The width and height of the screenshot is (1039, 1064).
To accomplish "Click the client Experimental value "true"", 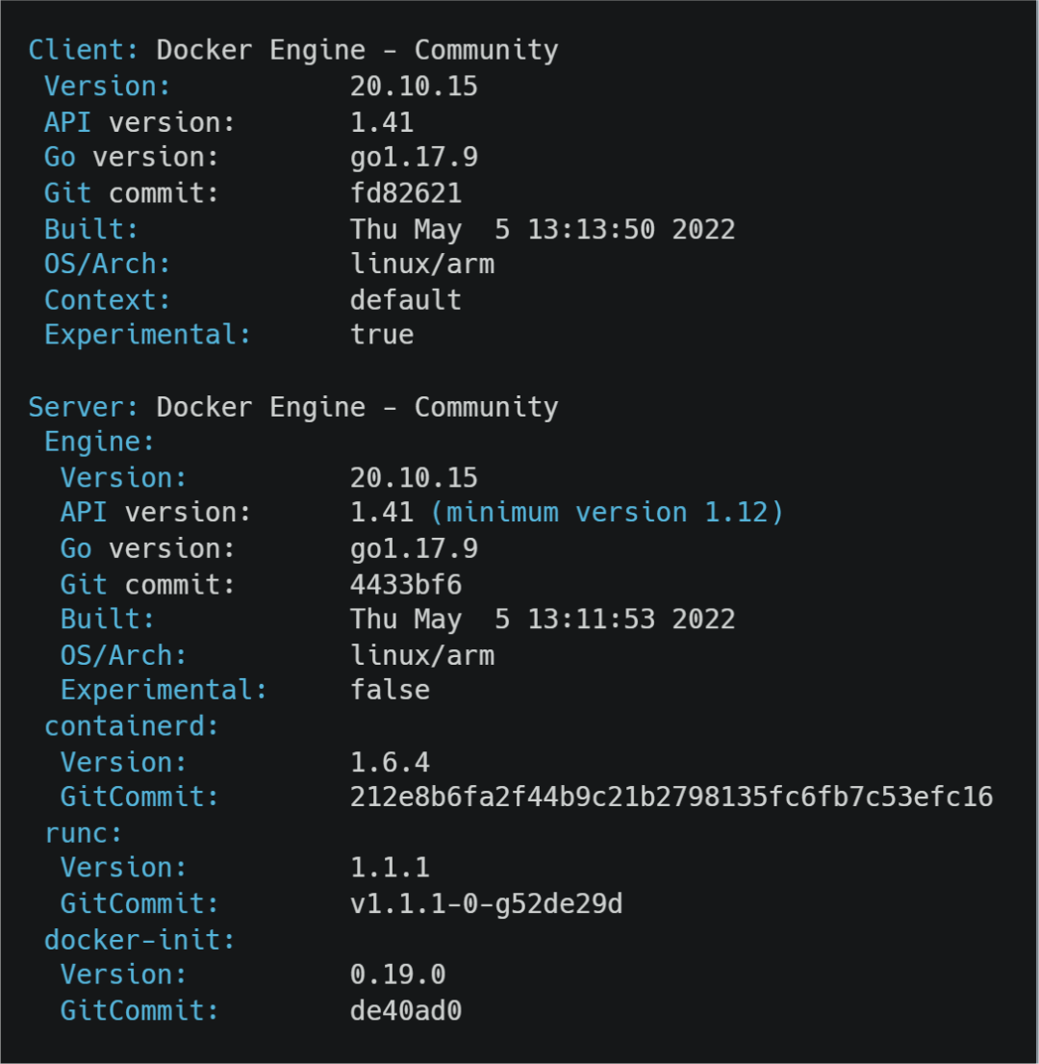I will [x=382, y=335].
